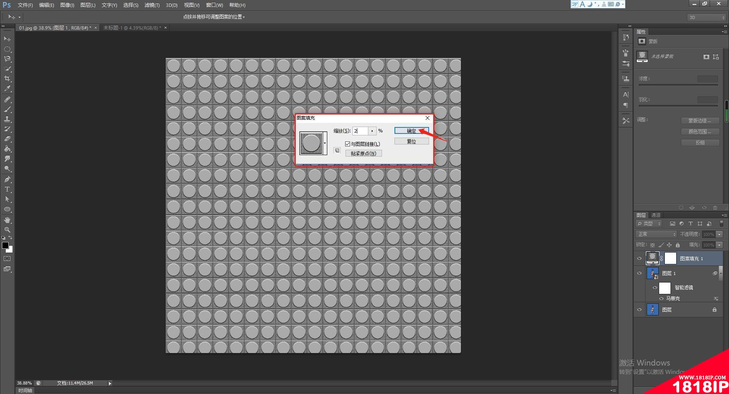
Task: Select the Zoom tool
Action: tap(7, 230)
